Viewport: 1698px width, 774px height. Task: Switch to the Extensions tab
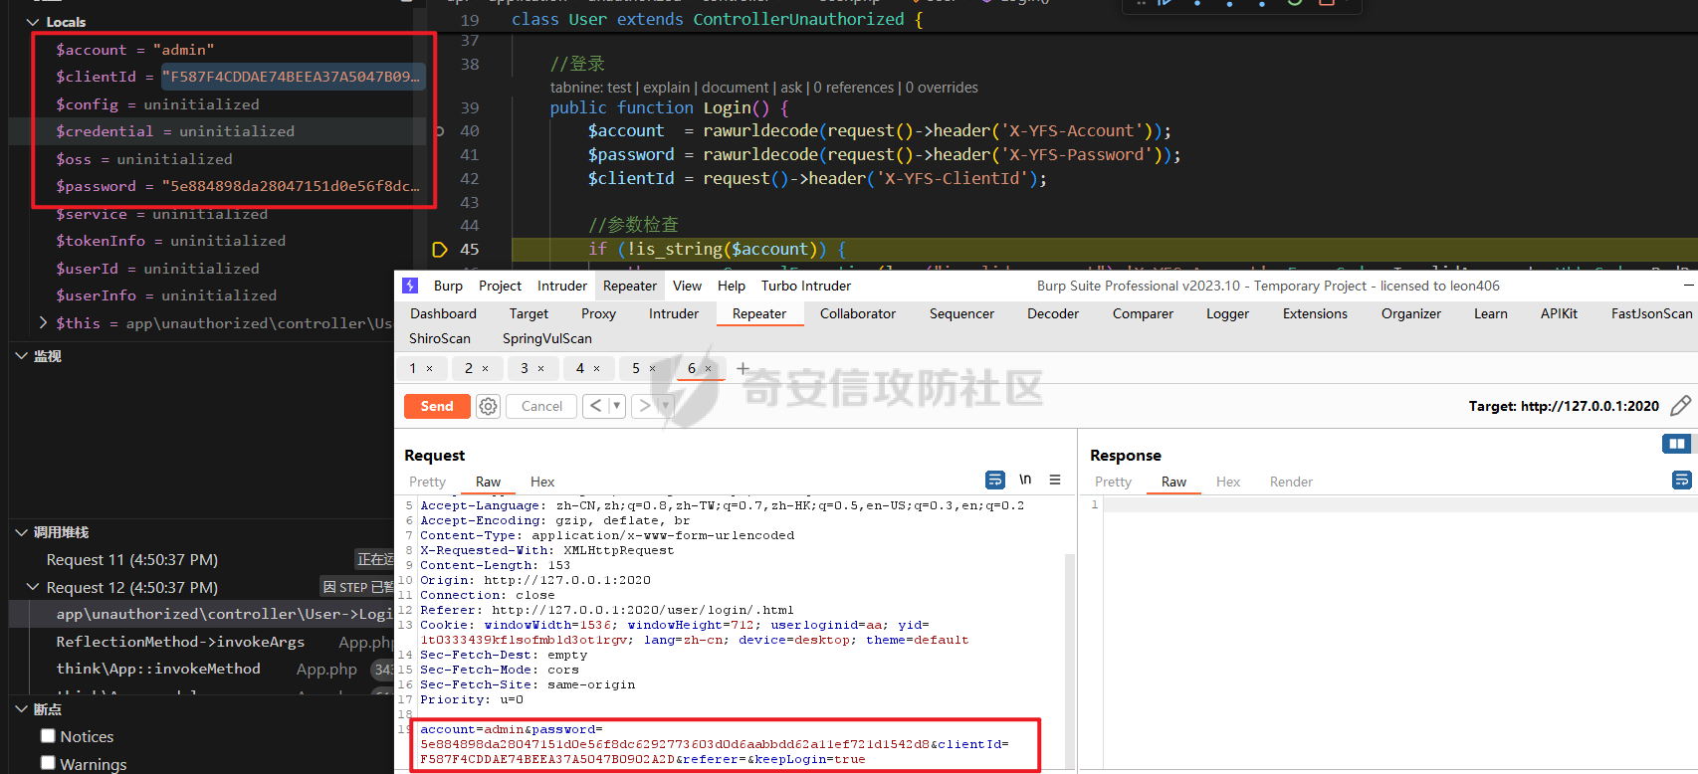(x=1315, y=313)
